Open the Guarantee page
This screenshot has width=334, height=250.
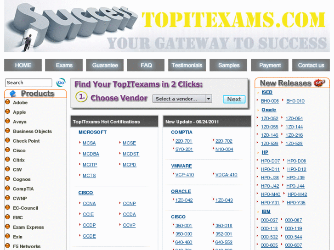pos(105,65)
